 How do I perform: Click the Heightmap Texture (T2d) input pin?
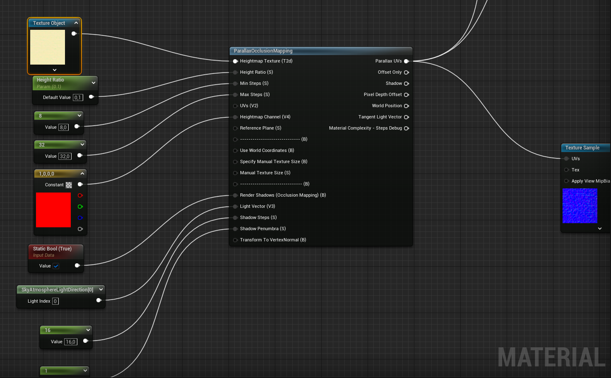coord(235,61)
